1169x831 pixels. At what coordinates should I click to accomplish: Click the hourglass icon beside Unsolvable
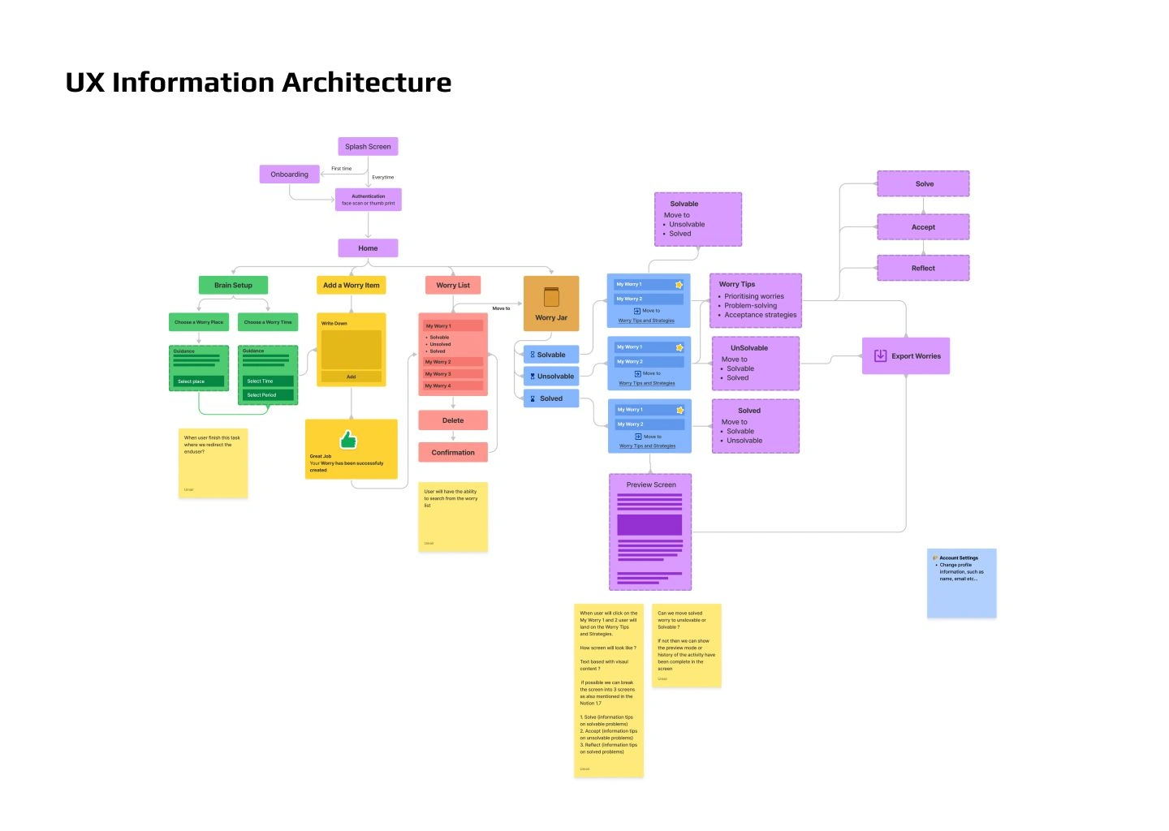pos(533,377)
